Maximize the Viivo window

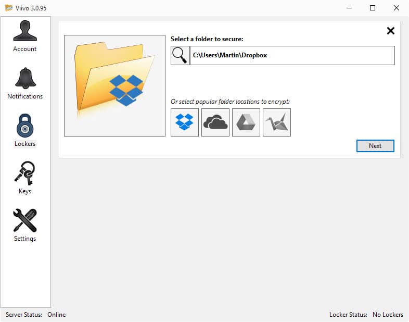tap(373, 8)
